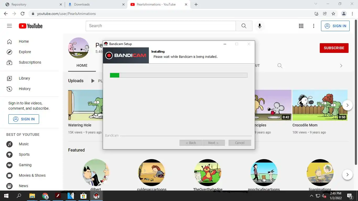Open the notifications action center

tap(350, 196)
